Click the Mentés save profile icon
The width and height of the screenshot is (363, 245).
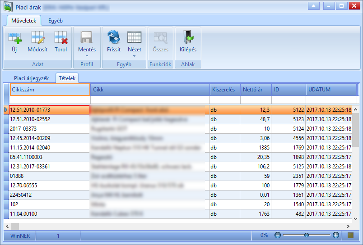pos(87,37)
